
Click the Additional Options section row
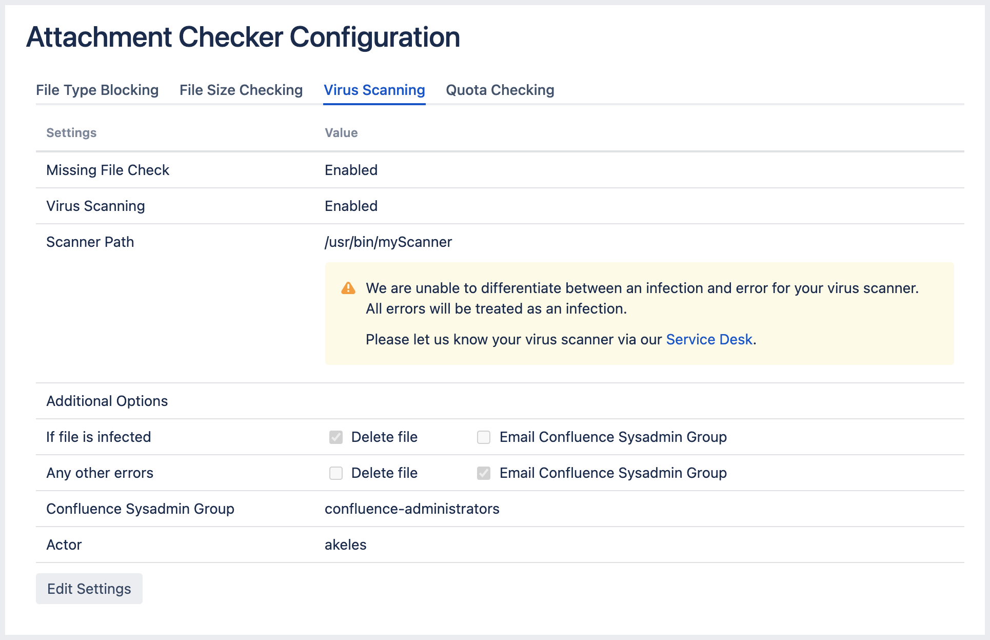107,401
